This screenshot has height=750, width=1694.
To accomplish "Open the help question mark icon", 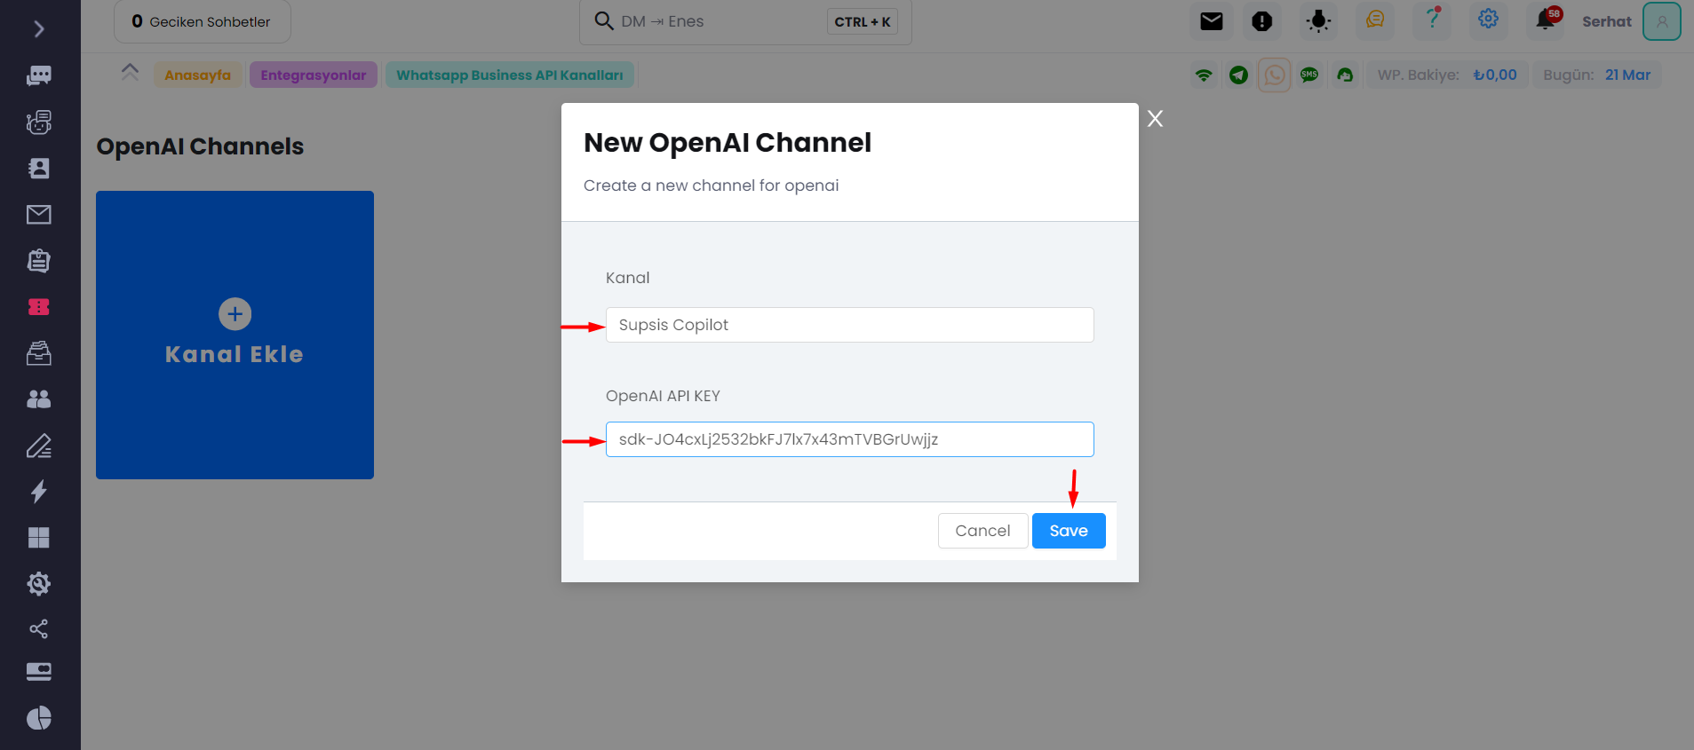I will point(1432,20).
